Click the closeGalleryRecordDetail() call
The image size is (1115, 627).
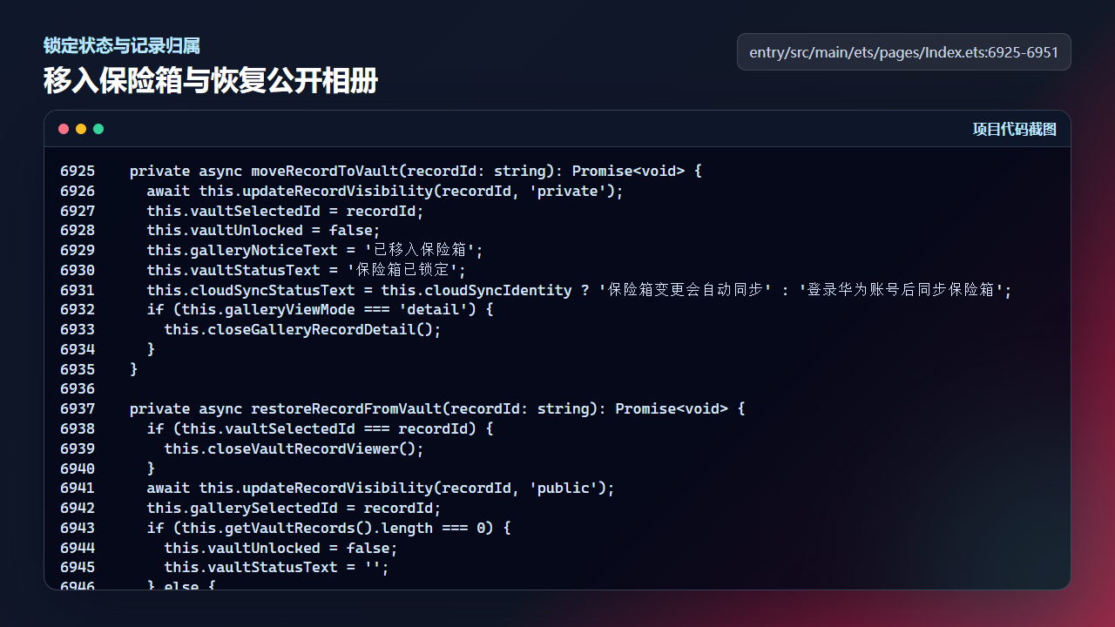point(302,329)
